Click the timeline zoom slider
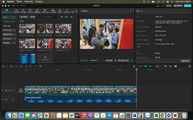Screen dimensions: 193x120 [x=181, y=66]
